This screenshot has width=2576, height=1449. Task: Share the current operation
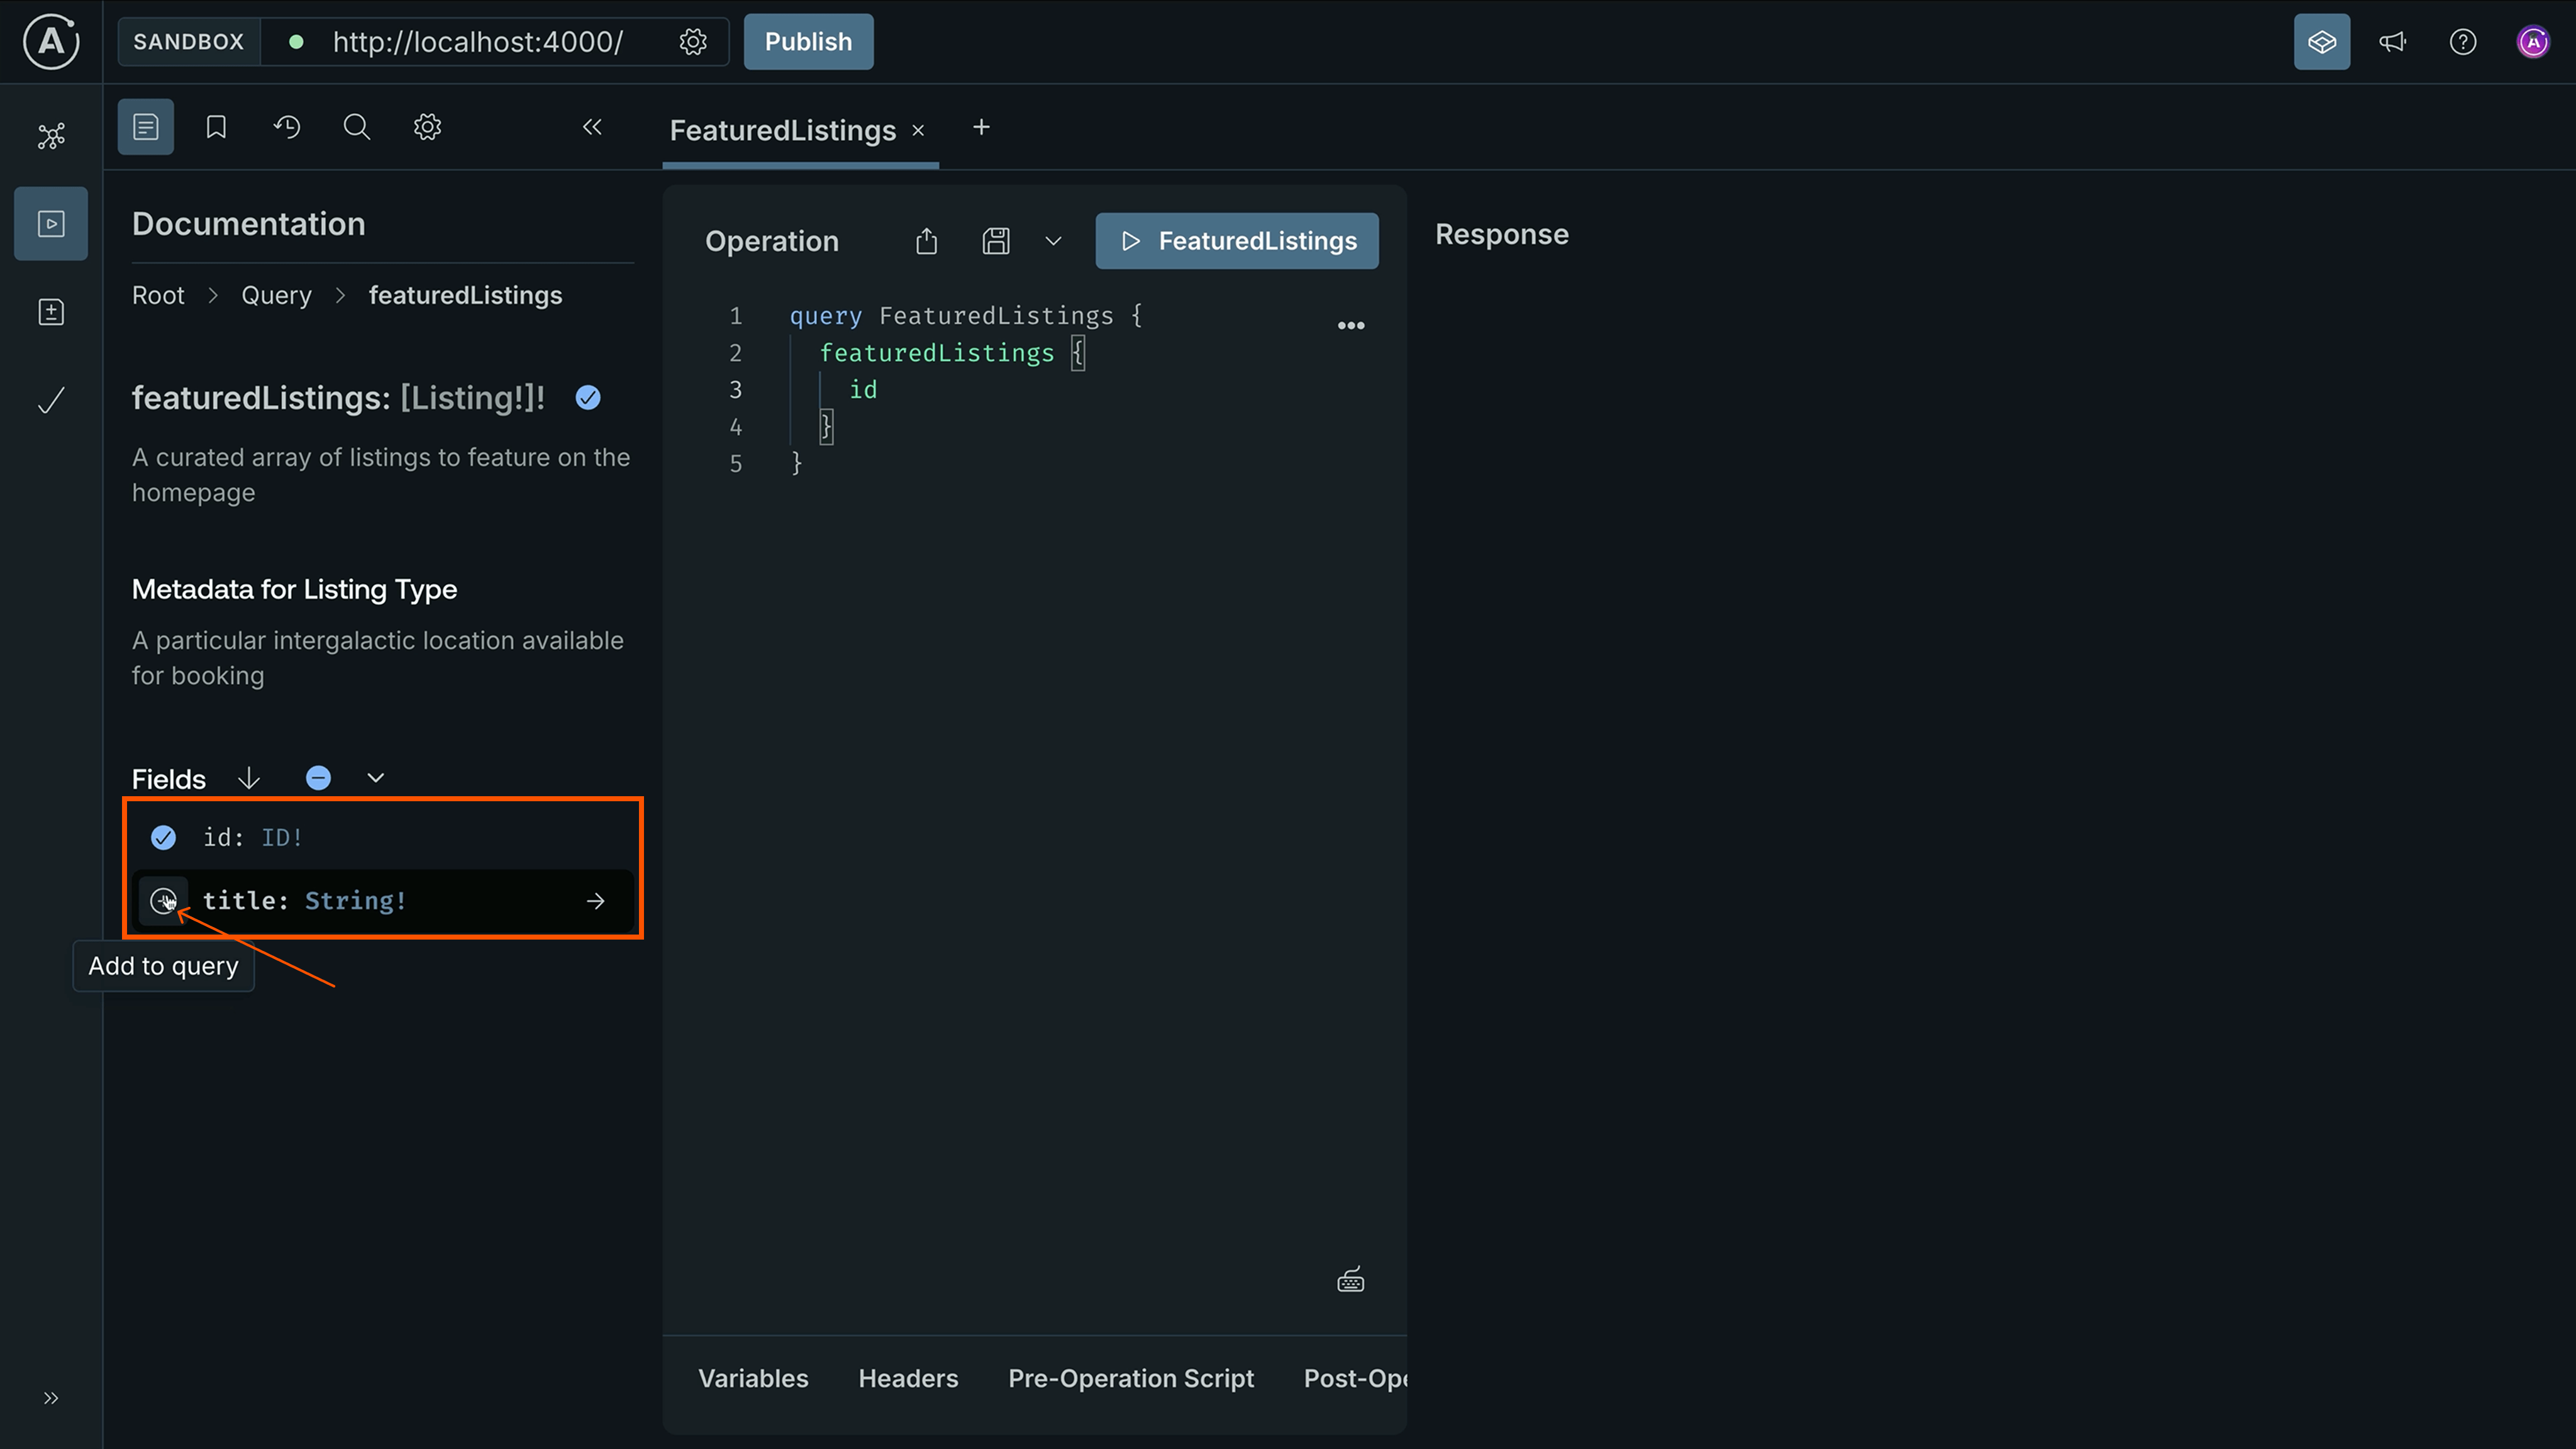coord(925,240)
